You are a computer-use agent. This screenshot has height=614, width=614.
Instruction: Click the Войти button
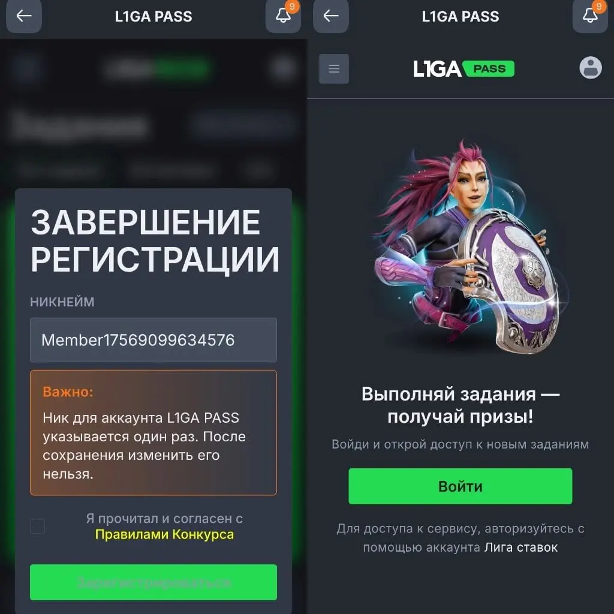coord(460,486)
